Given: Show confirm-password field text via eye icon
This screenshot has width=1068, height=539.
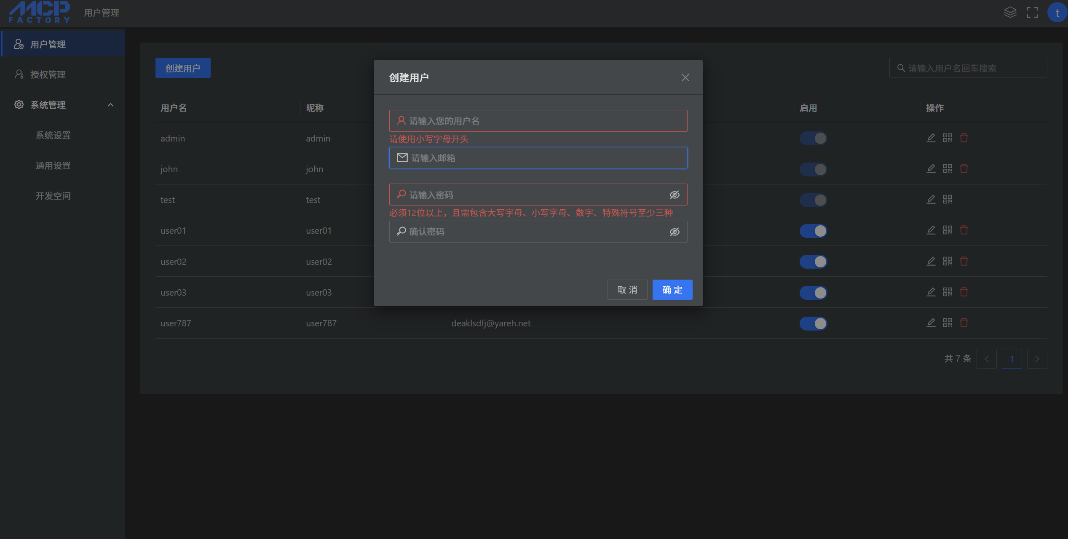Looking at the screenshot, I should coord(675,232).
